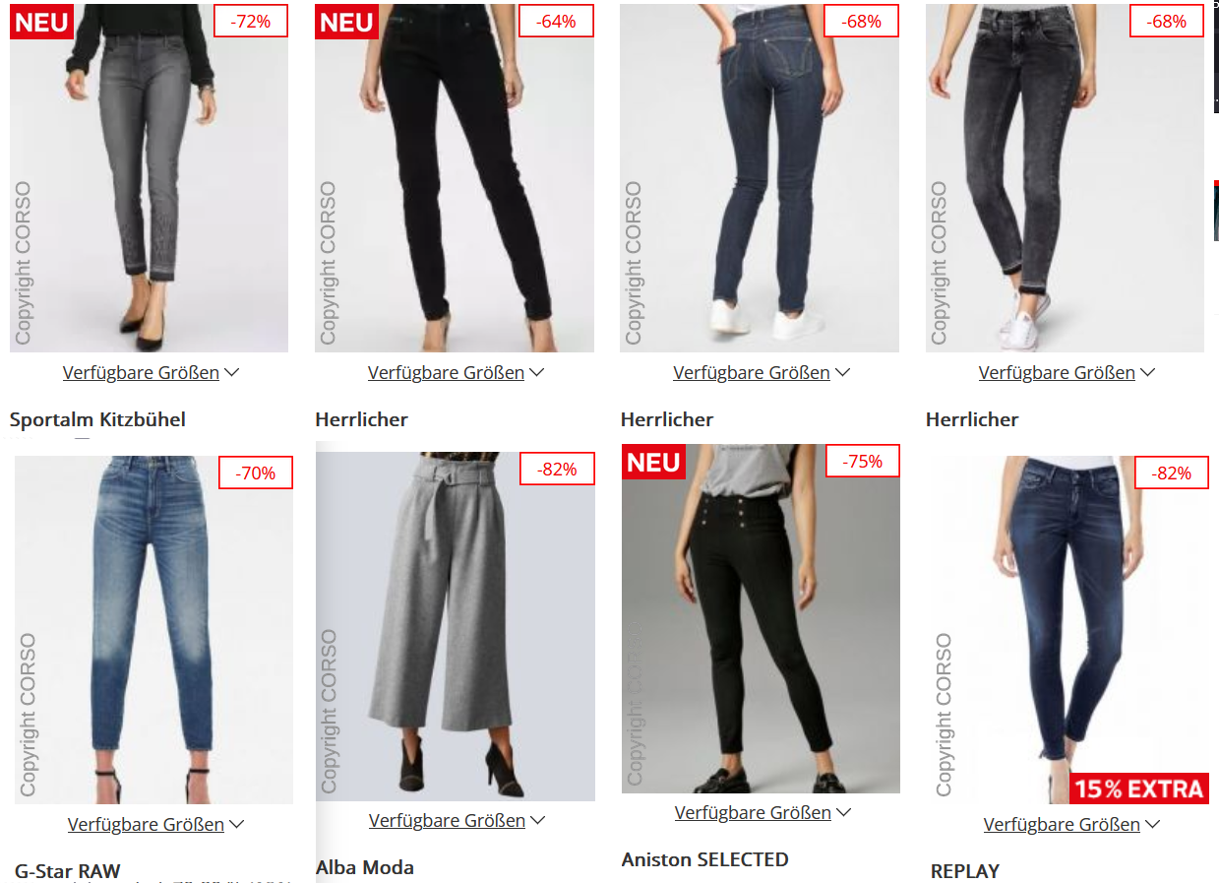Expand Verfügbare Größen under black Herrlicher jeans
The width and height of the screenshot is (1219, 883).
[457, 372]
